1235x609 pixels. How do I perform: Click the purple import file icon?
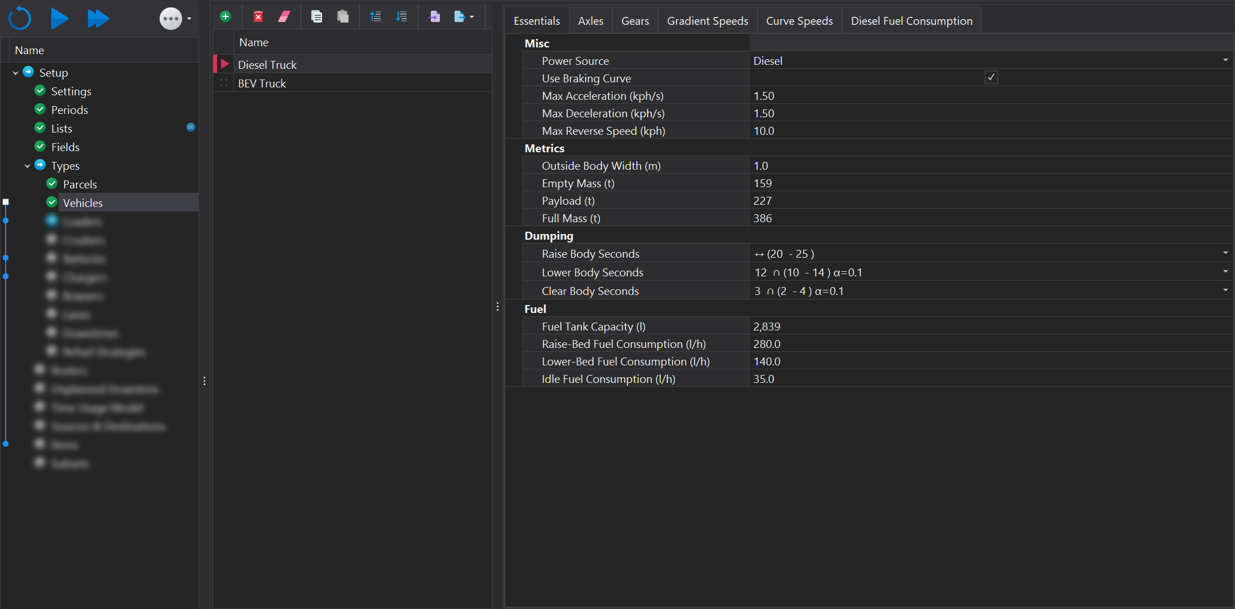click(x=434, y=17)
